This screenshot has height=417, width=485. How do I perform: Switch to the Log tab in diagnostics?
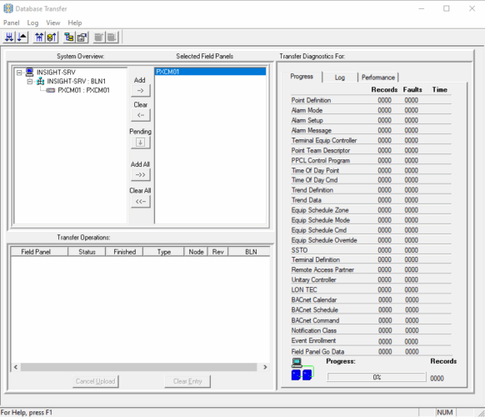[x=340, y=78]
